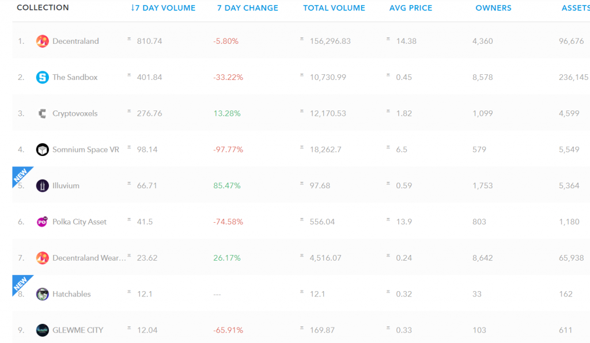Open the Cryptovoxels collection name link
Screen dimensions: 590x343
(75, 114)
